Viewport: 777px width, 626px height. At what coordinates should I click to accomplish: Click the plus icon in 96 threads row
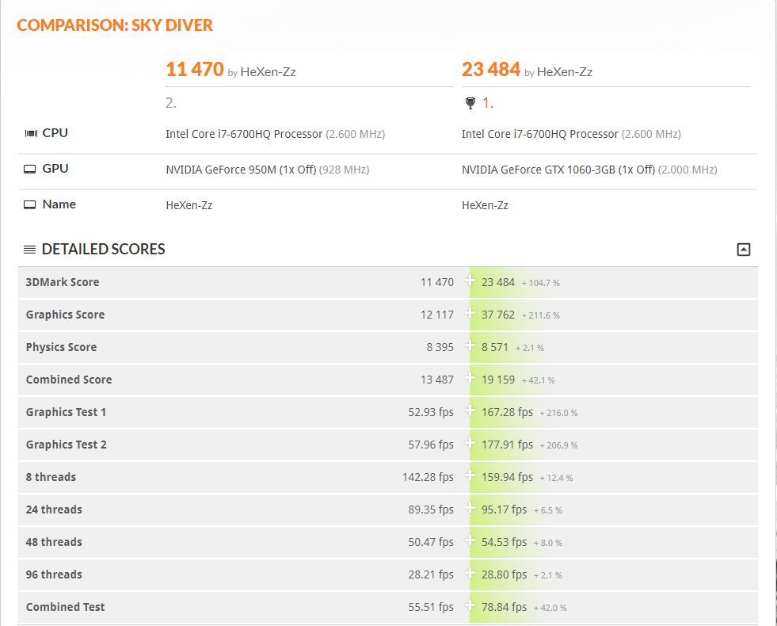click(x=469, y=573)
